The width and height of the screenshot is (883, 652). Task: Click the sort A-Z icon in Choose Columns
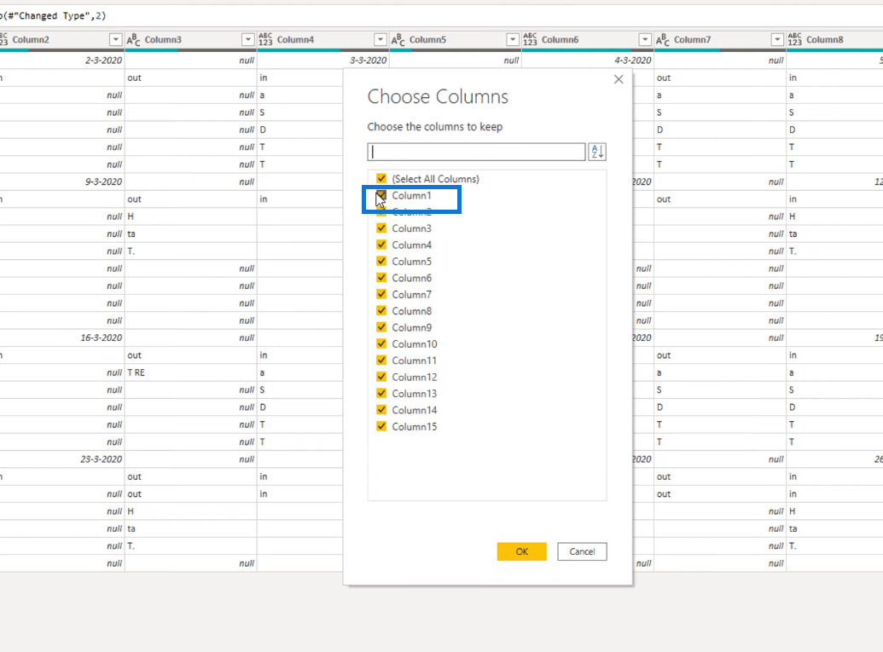pyautogui.click(x=597, y=152)
